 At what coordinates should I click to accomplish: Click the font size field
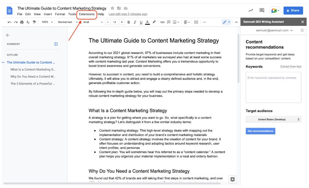click(115, 22)
